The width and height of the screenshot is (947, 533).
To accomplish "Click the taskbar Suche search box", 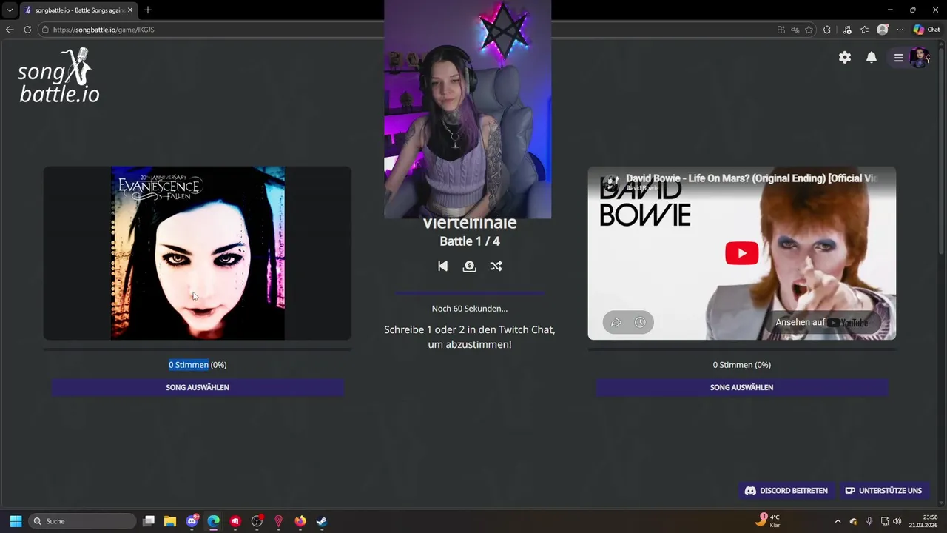I will tap(83, 521).
